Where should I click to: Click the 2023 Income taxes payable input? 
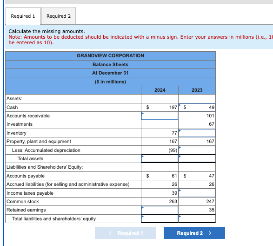click(x=197, y=193)
